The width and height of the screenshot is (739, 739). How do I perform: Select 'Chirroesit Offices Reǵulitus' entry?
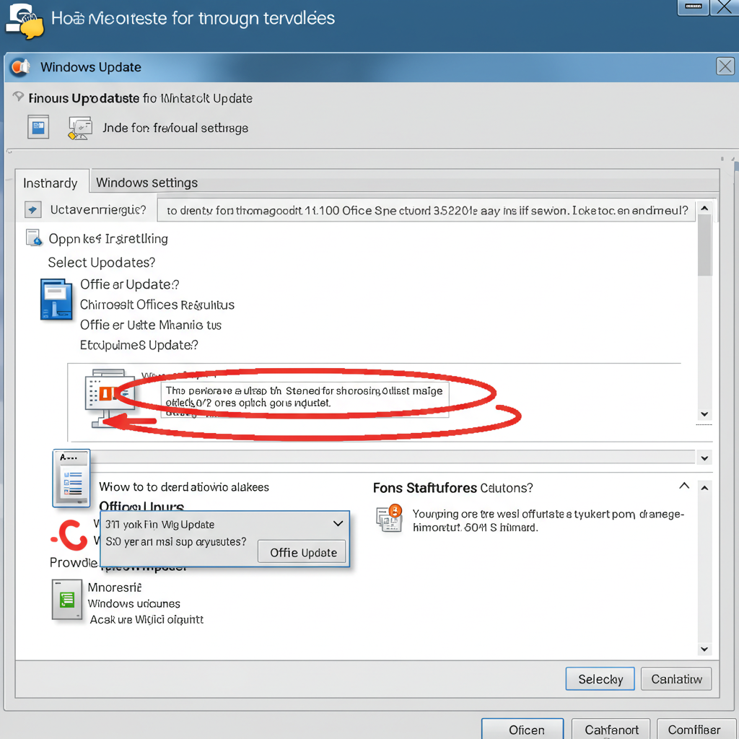(157, 305)
